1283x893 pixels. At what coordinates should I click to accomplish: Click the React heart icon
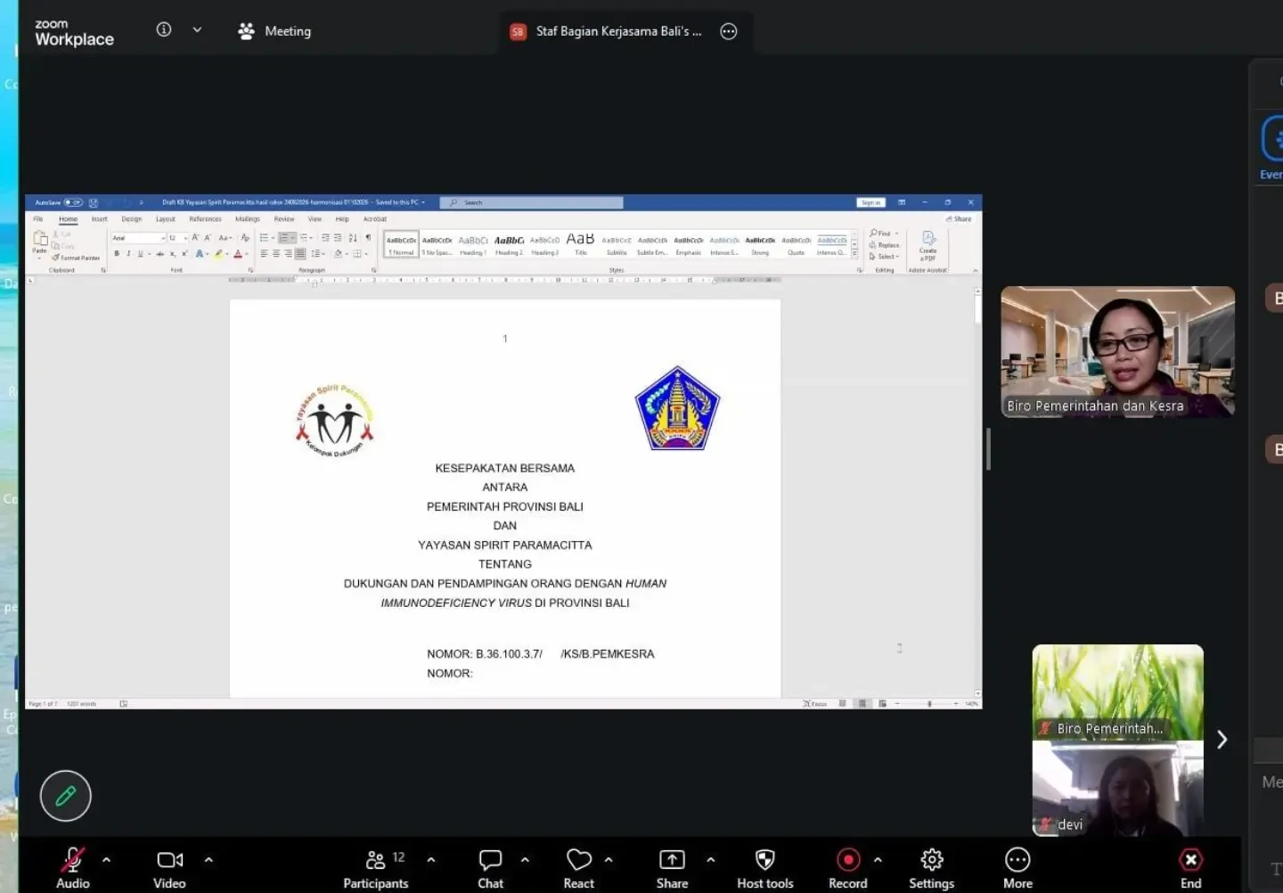click(578, 860)
